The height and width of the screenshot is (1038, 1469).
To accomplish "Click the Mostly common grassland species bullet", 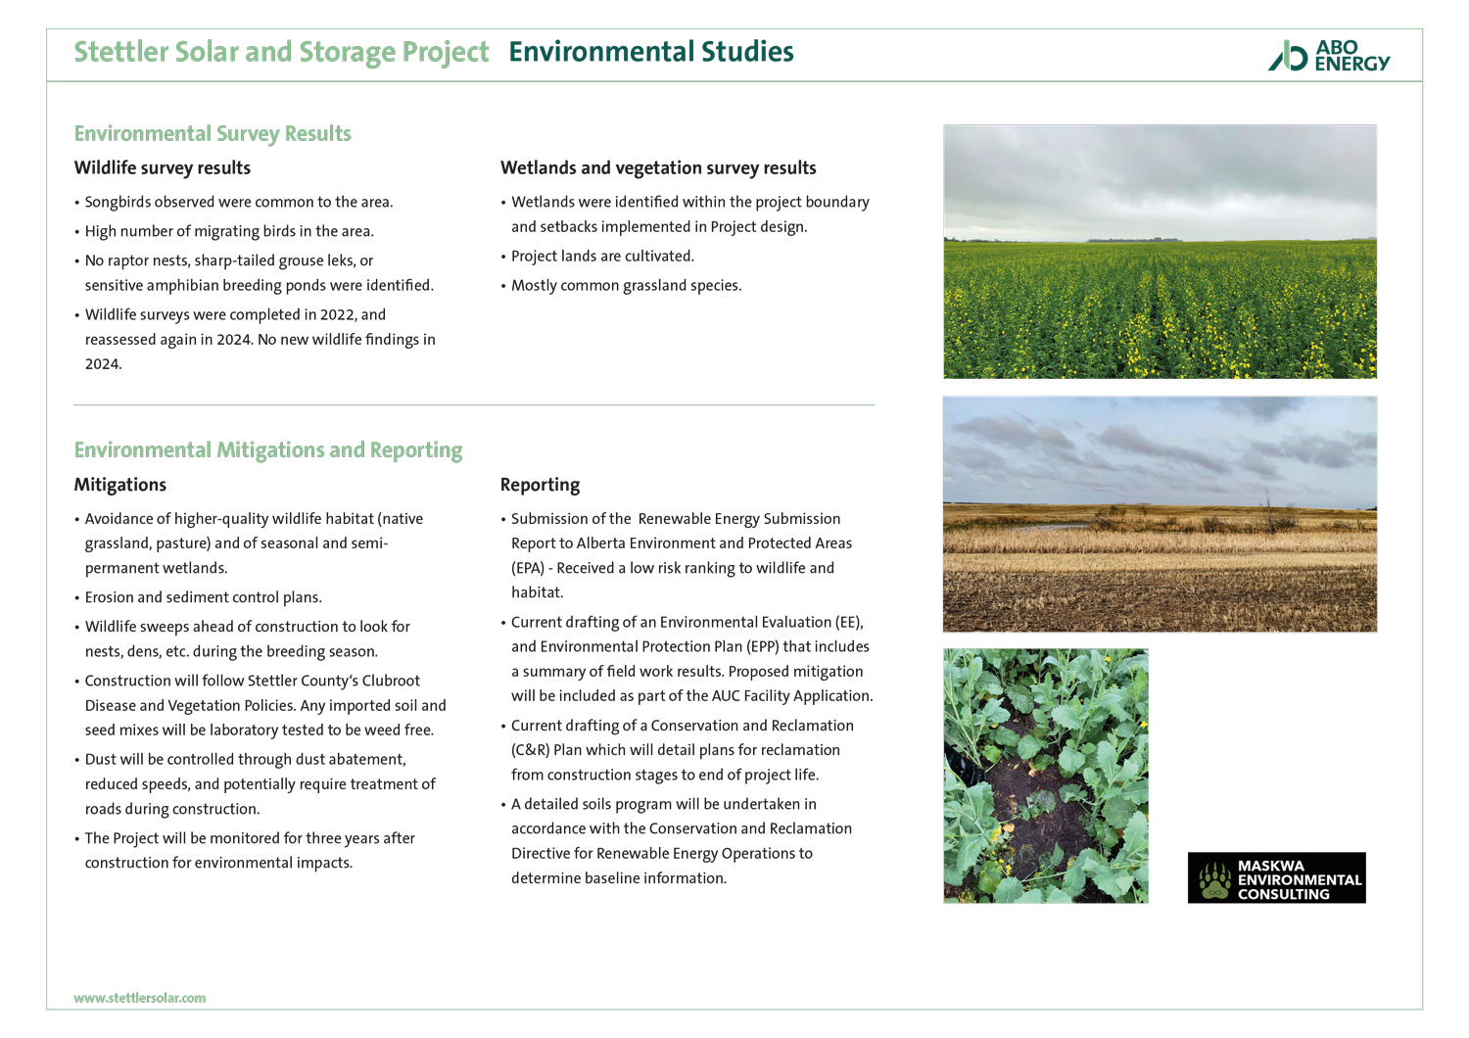I will point(626,285).
